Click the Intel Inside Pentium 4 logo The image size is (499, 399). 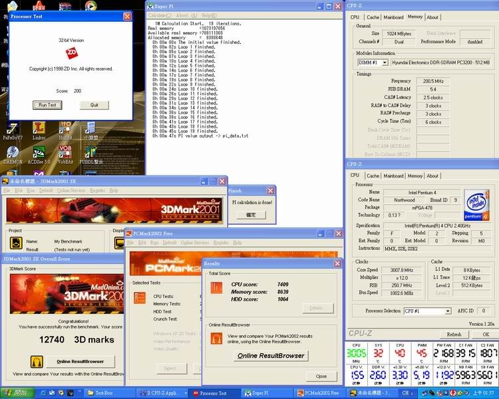pyautogui.click(x=476, y=205)
